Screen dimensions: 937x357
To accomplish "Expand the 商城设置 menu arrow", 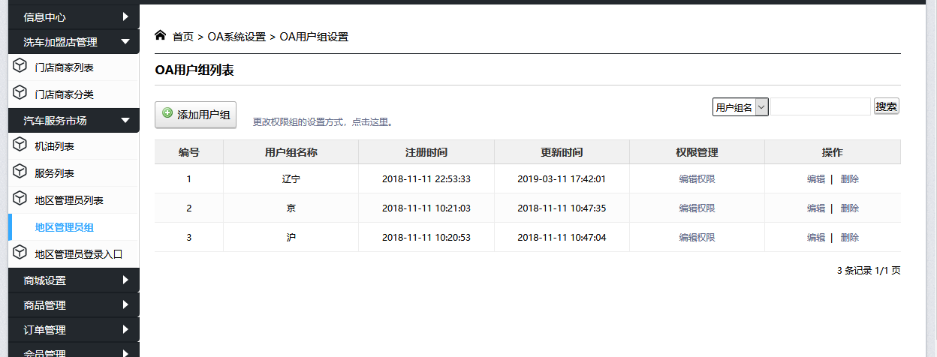I will 125,280.
